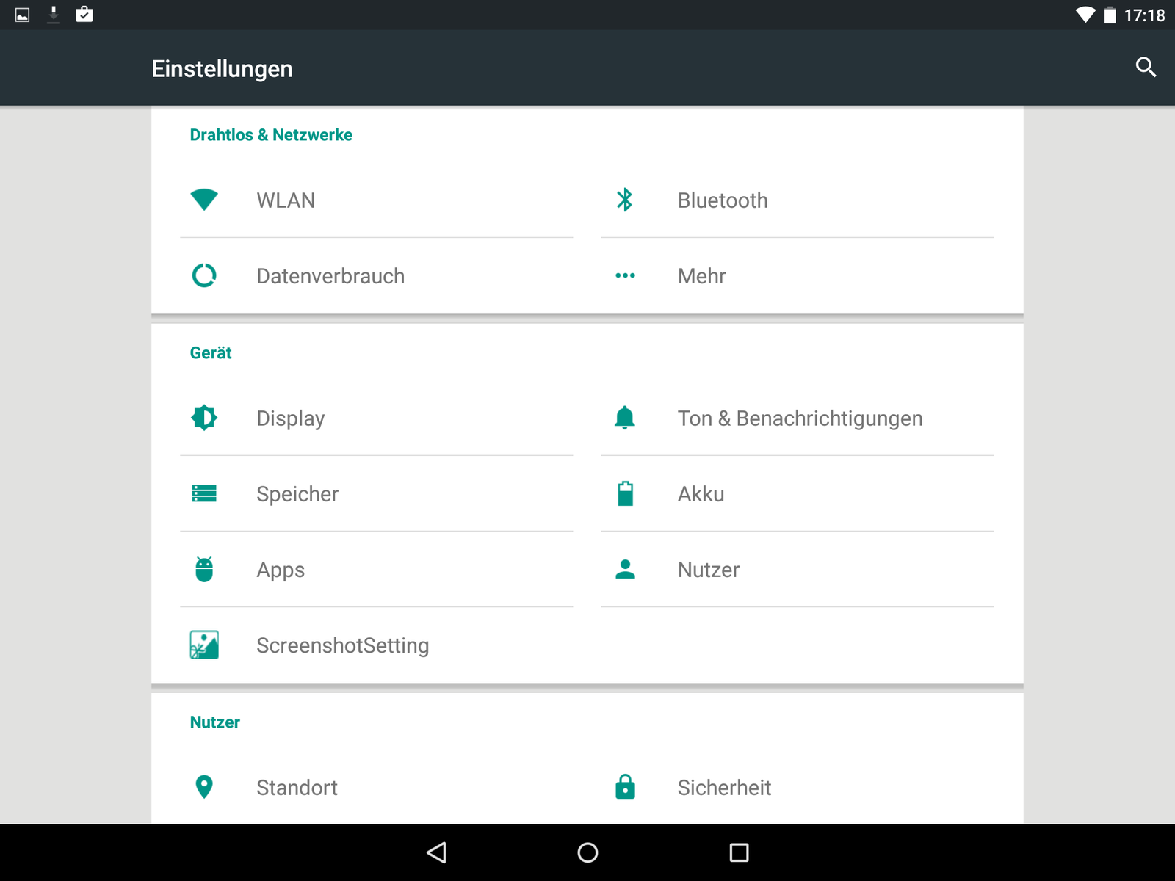Tap the status bar battery indicator
This screenshot has width=1175, height=881.
[1110, 15]
